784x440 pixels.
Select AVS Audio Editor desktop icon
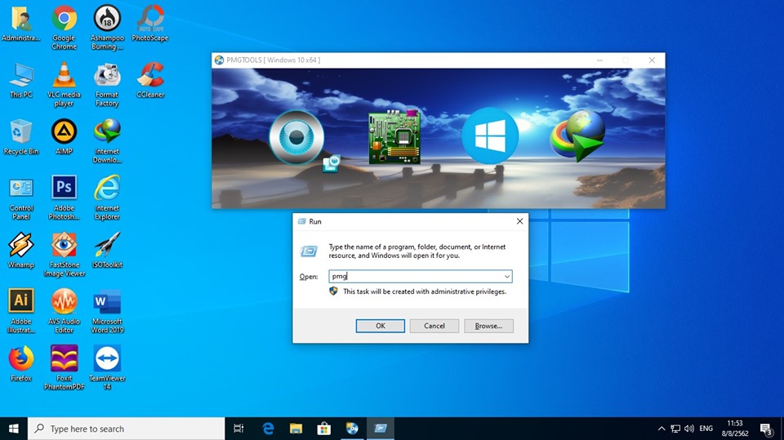(64, 311)
